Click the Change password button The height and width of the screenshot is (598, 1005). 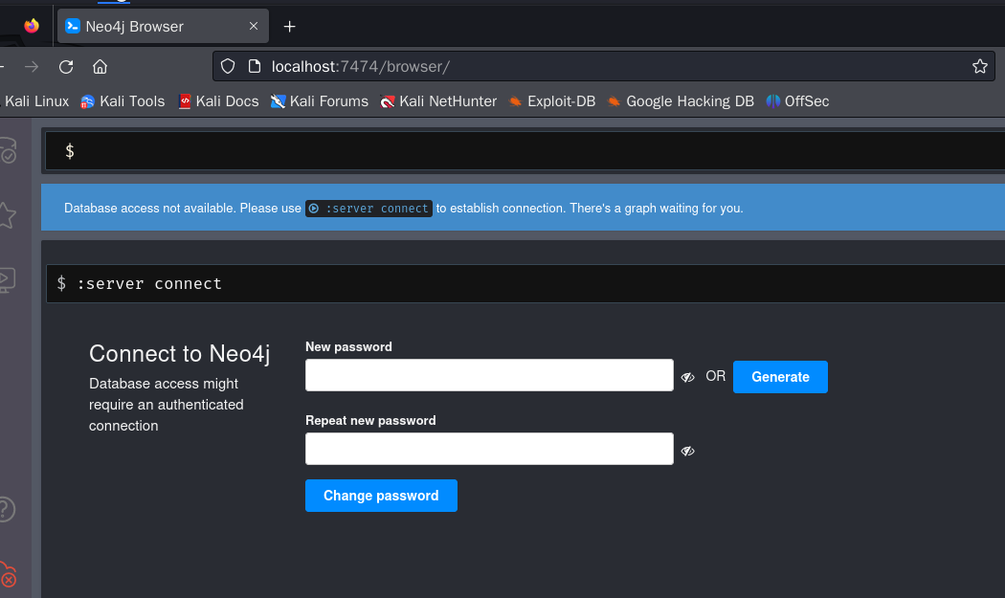[x=381, y=496]
